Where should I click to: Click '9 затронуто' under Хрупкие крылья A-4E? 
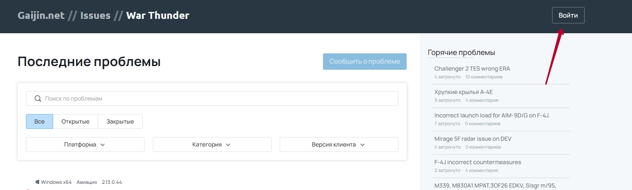tap(447, 100)
